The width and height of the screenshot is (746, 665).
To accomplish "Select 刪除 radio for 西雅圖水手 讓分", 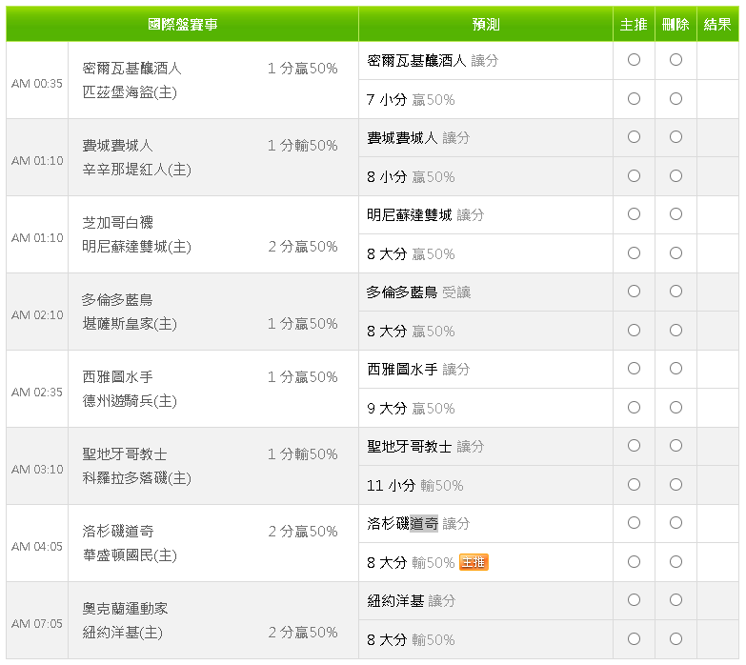I will pos(675,368).
